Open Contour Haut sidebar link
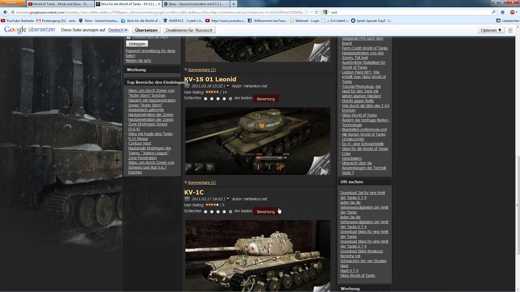Screen dimensions: 520x292 [139, 143]
